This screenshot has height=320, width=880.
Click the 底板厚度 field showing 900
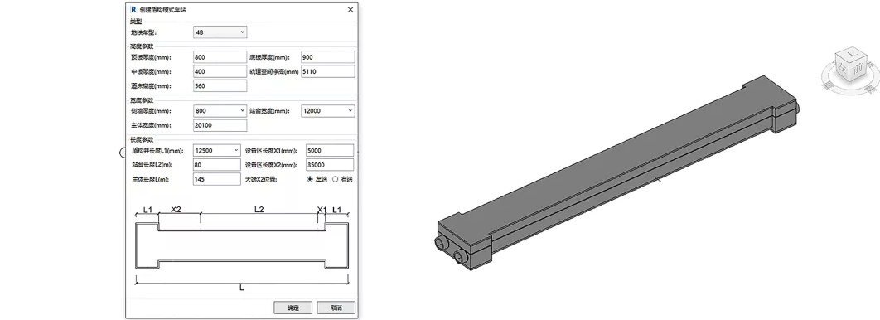[x=328, y=56]
